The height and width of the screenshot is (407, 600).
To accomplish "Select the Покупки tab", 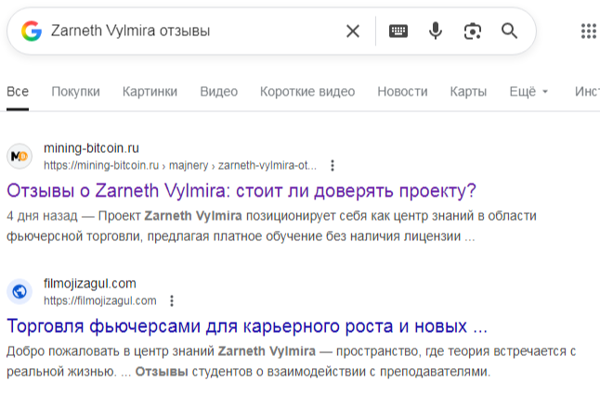I will click(75, 92).
